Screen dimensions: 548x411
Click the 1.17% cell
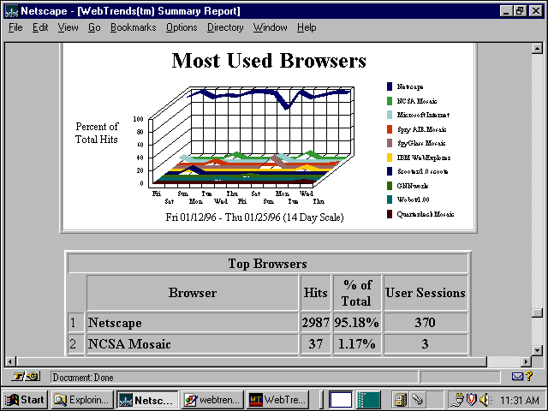coord(357,344)
